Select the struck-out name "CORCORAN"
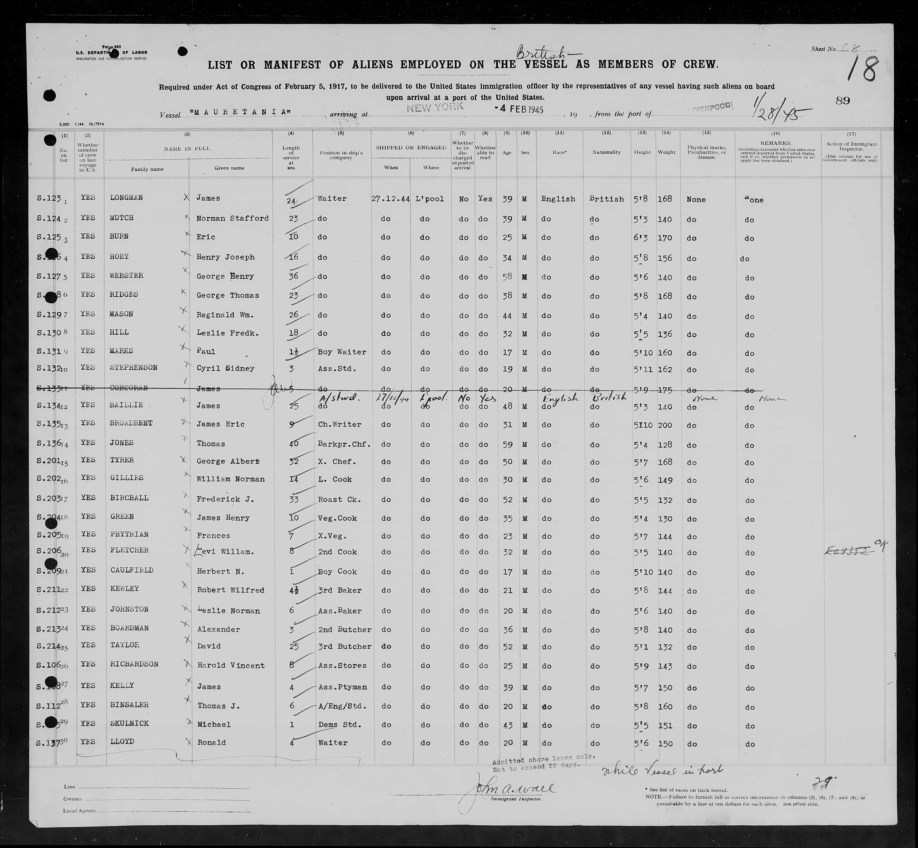Viewport: 918px width, 848px height. pyautogui.click(x=129, y=388)
